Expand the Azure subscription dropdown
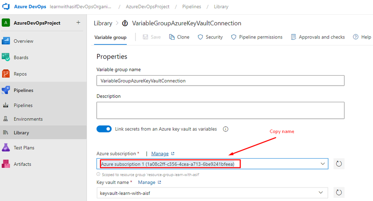The width and height of the screenshot is (373, 201). (323, 164)
